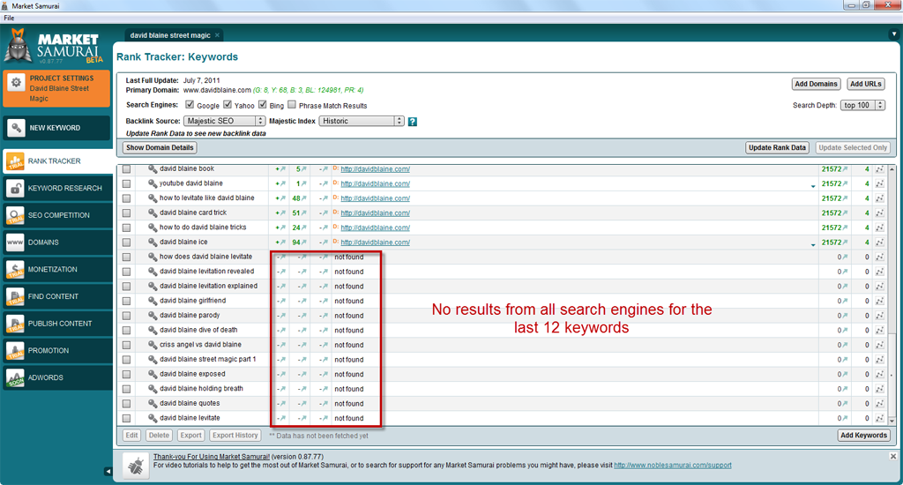Viewport: 903px width, 485px height.
Task: Click Google rank arrow for david blaine card trick
Action: (x=282, y=213)
